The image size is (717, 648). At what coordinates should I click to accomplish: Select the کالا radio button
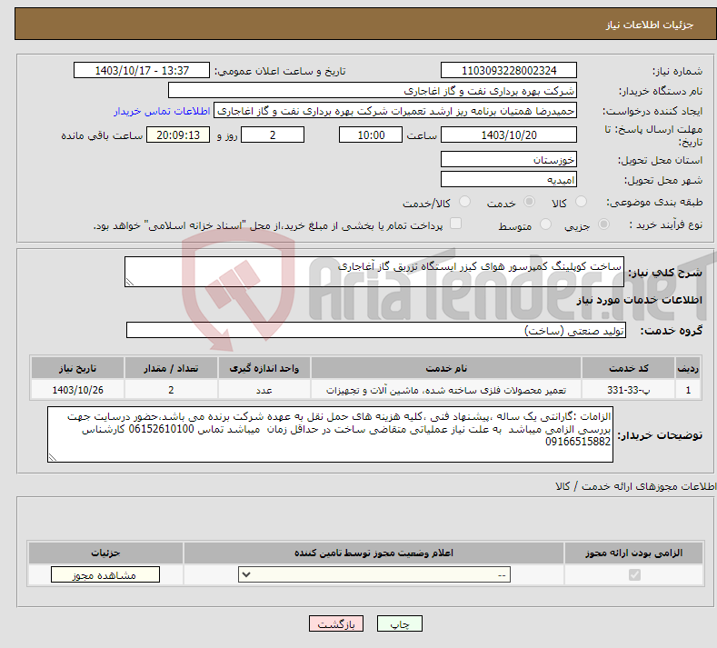click(581, 202)
